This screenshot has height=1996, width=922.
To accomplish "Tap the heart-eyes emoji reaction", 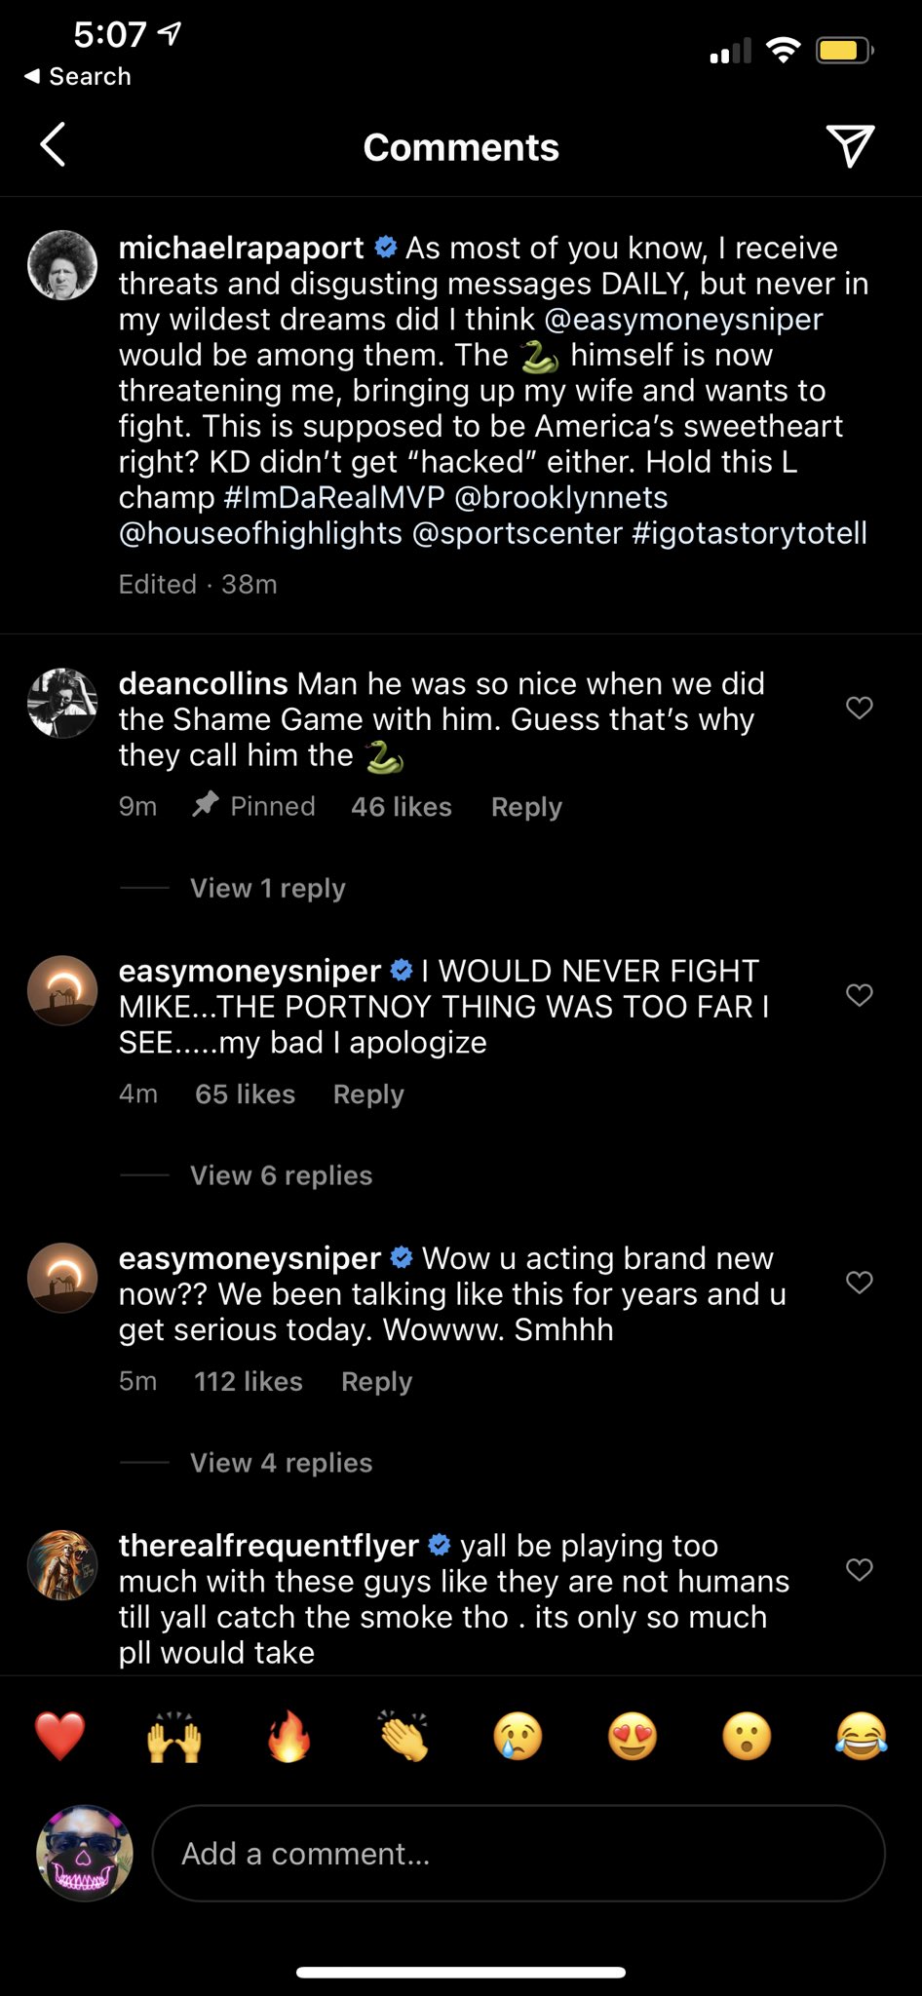I will click(x=633, y=1737).
